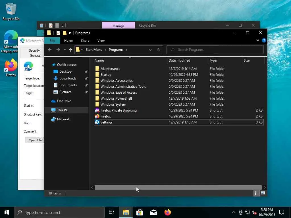Open the View ribbon tab
Image resolution: width=291 pixels, height=218 pixels.
click(x=101, y=41)
